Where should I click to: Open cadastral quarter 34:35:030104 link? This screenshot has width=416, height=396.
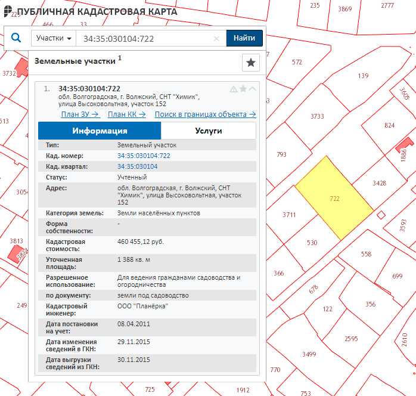(x=137, y=166)
